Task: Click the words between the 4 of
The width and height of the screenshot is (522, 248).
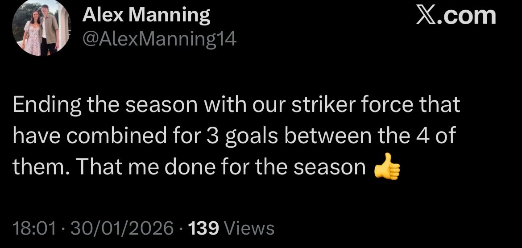Action: click(x=369, y=136)
